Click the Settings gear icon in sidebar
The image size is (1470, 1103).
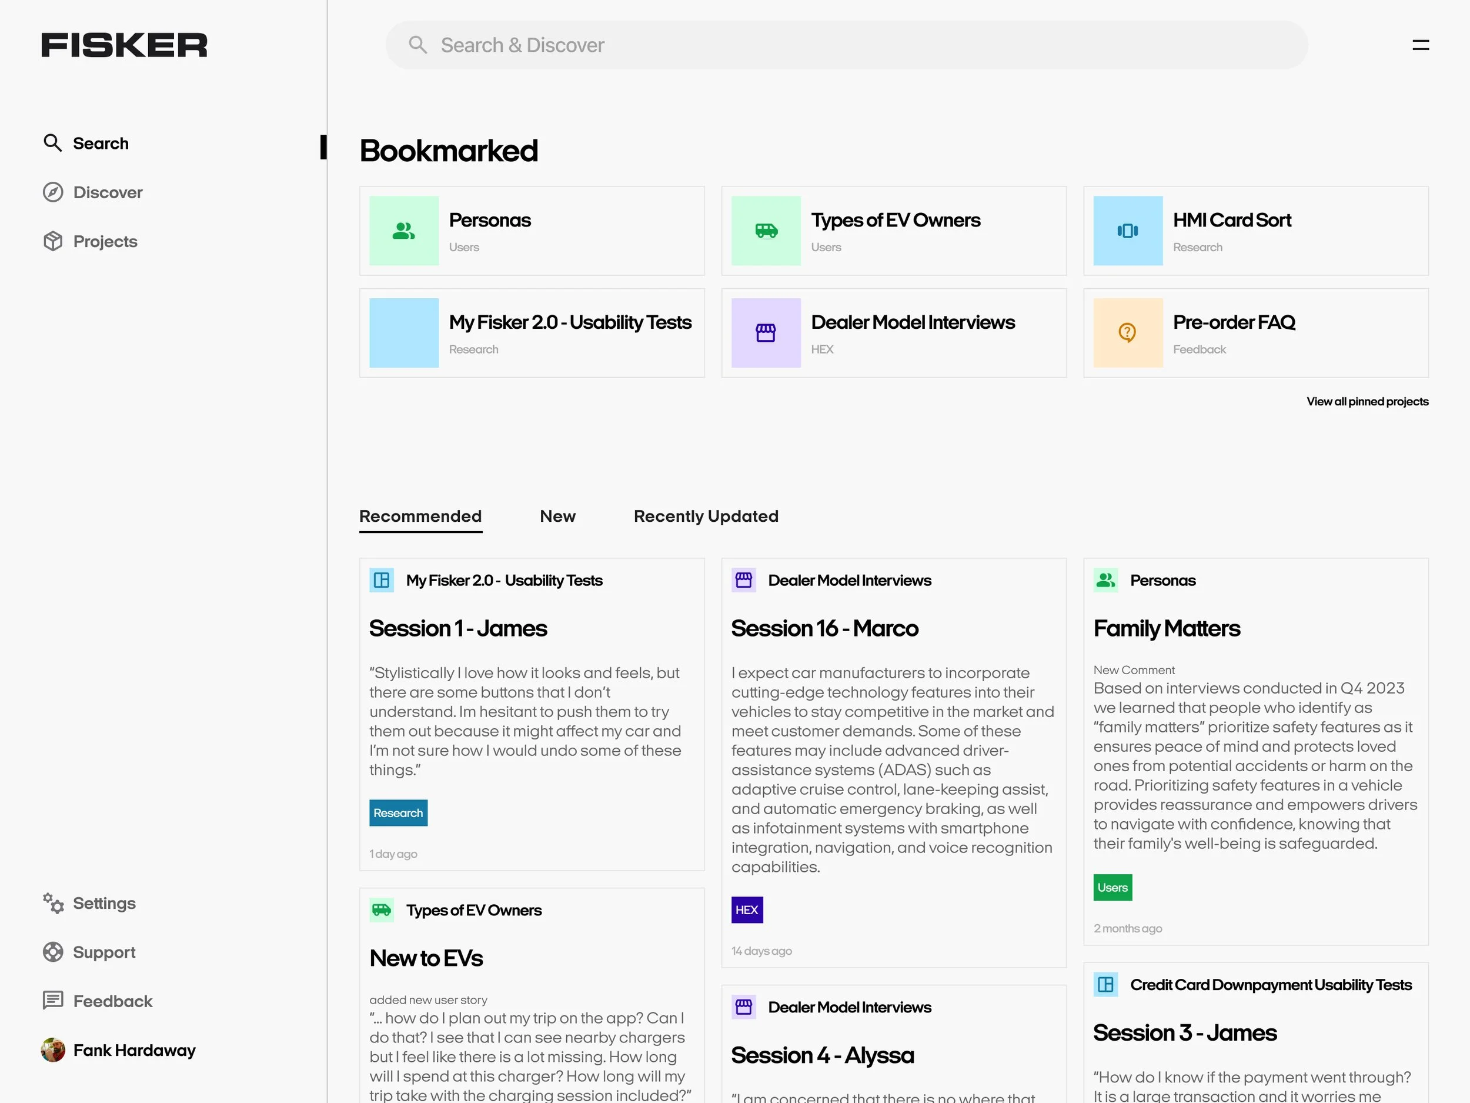tap(53, 903)
